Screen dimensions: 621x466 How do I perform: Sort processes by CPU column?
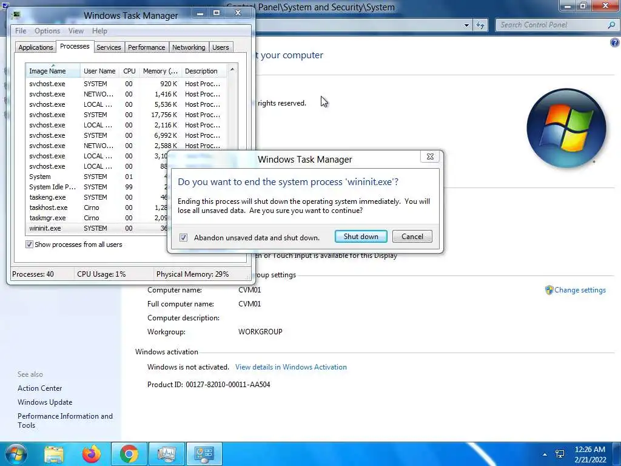[129, 71]
